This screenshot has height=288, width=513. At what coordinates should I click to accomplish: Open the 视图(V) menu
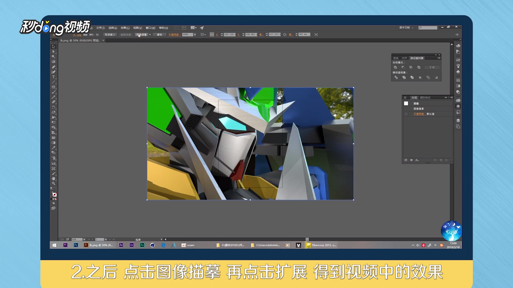coord(138,28)
